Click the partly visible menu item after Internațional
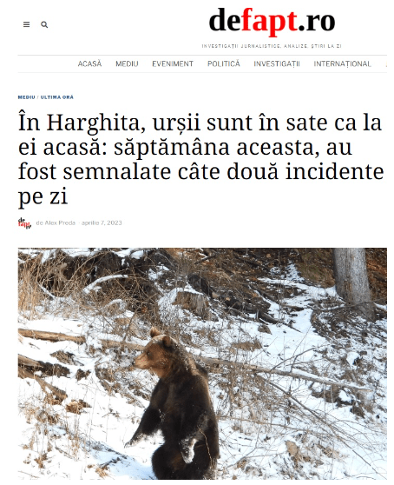Viewport: 394px width, 485px height. (x=385, y=64)
